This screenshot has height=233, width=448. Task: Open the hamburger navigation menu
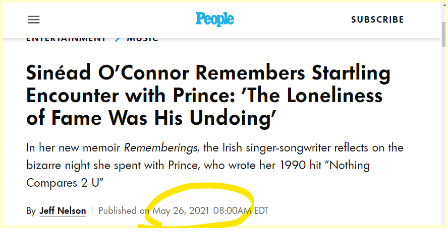[x=34, y=20]
